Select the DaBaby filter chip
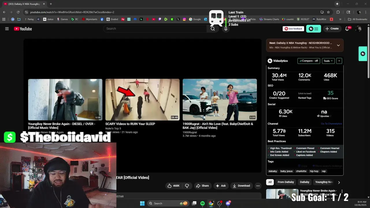Image resolution: width=370 pixels, height=208 pixels. pyautogui.click(x=304, y=182)
